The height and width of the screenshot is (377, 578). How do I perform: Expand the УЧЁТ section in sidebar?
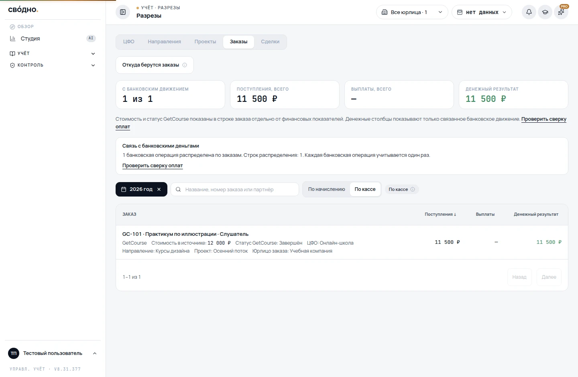click(x=53, y=53)
